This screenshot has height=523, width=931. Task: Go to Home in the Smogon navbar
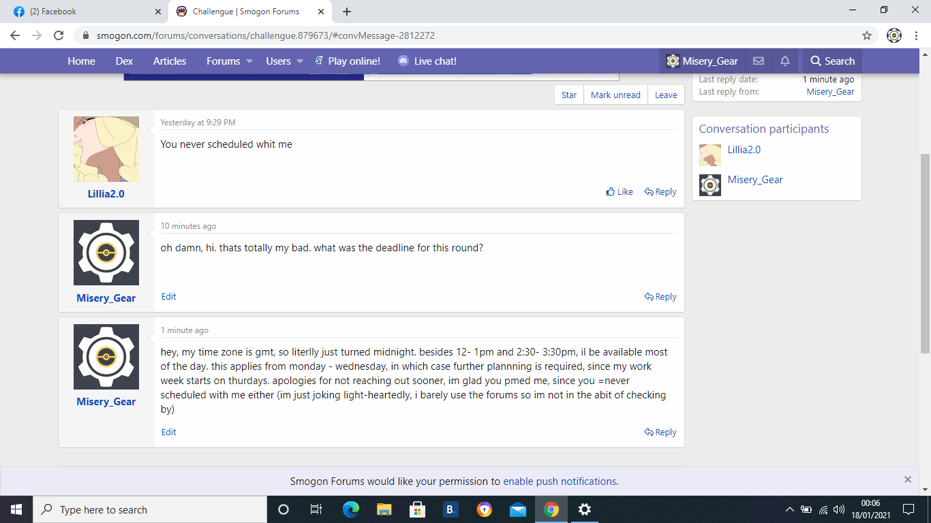81,61
